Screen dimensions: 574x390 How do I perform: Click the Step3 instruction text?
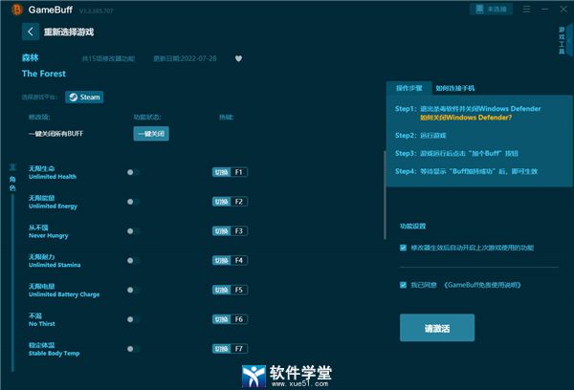pyautogui.click(x=456, y=153)
